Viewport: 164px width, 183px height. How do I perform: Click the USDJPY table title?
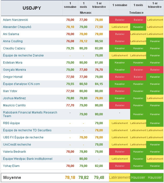(x=32, y=8)
